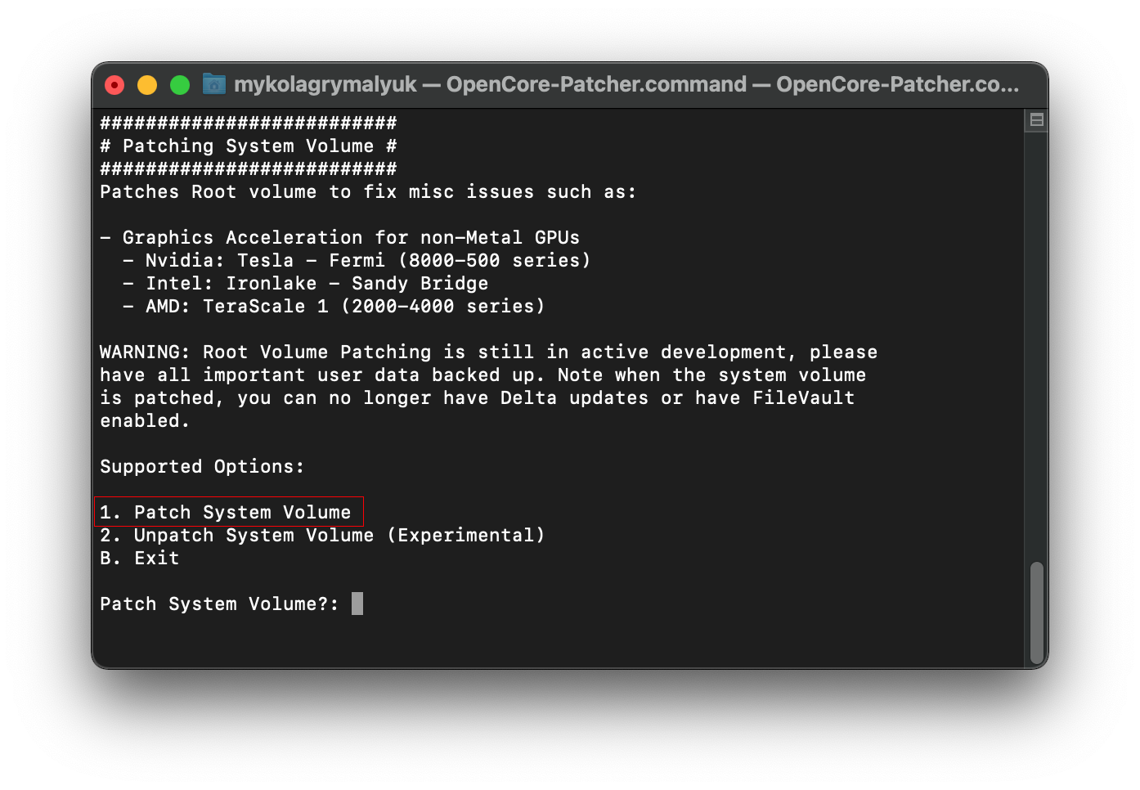Click the OpenCore-Patcher.command window title text
The width and height of the screenshot is (1140, 790).
(x=626, y=84)
